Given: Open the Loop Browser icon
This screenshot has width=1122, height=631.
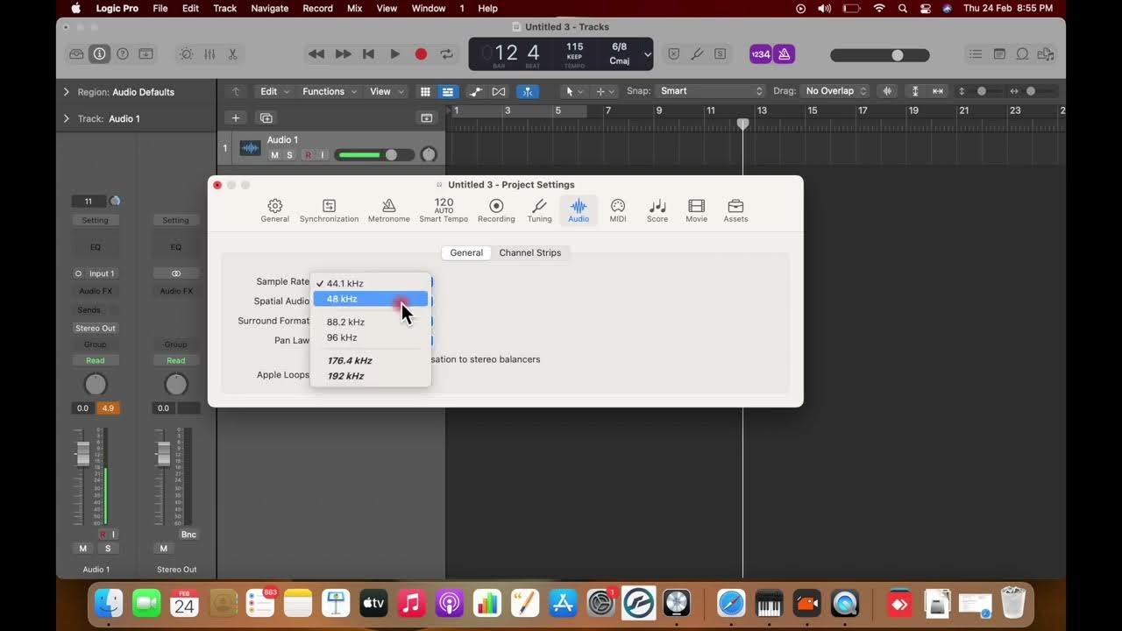Looking at the screenshot, I should pos(1022,54).
